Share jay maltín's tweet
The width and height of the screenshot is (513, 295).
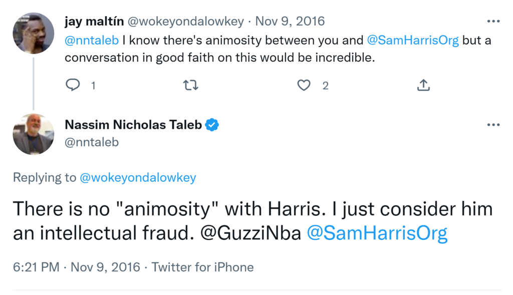click(x=423, y=86)
